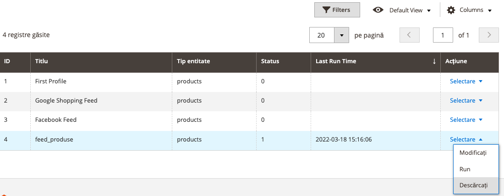Screen dimensions: 504x196
Task: Click the per-page value field showing 20
Action: pos(322,35)
